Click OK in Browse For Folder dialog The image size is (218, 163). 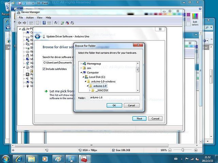114,106
